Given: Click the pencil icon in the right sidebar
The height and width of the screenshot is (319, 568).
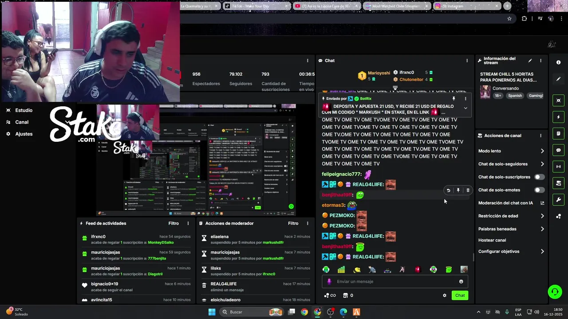Looking at the screenshot, I should point(558,79).
